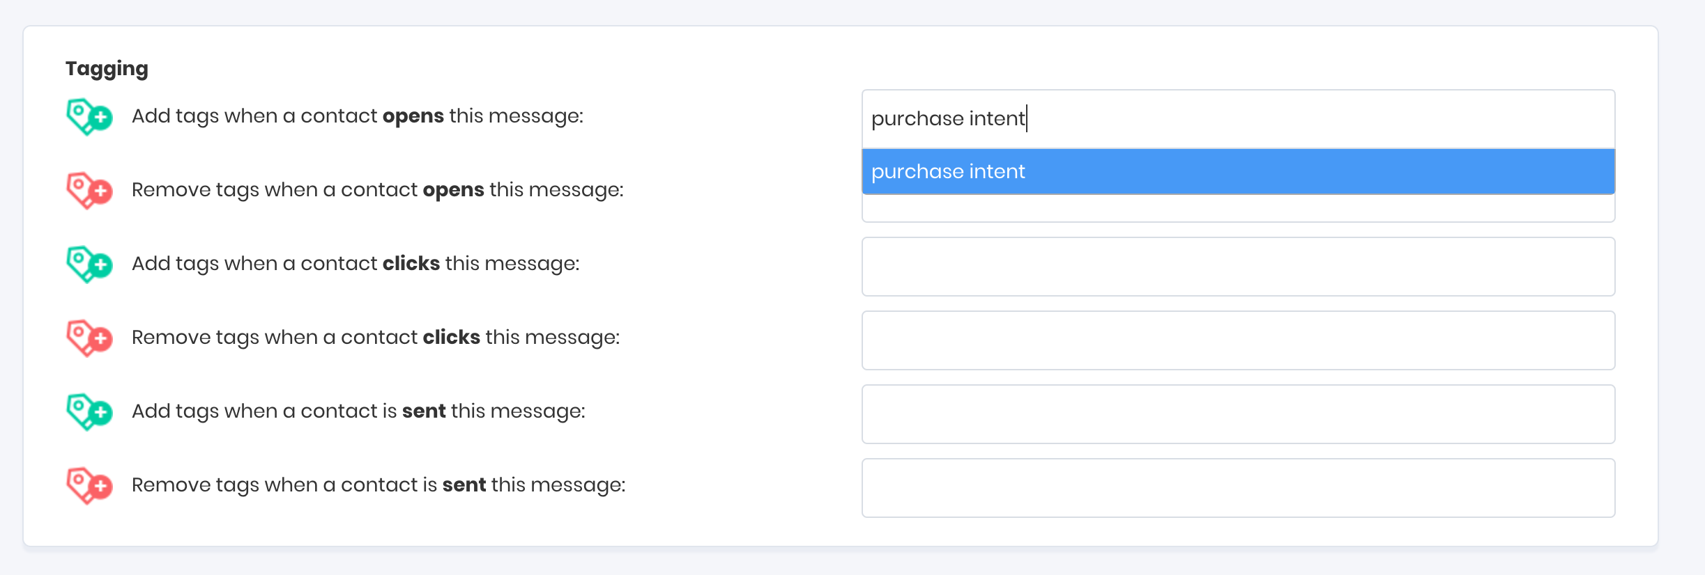Viewport: 1705px width, 575px height.
Task: Click the green add-tag icon for opens
Action: [89, 116]
